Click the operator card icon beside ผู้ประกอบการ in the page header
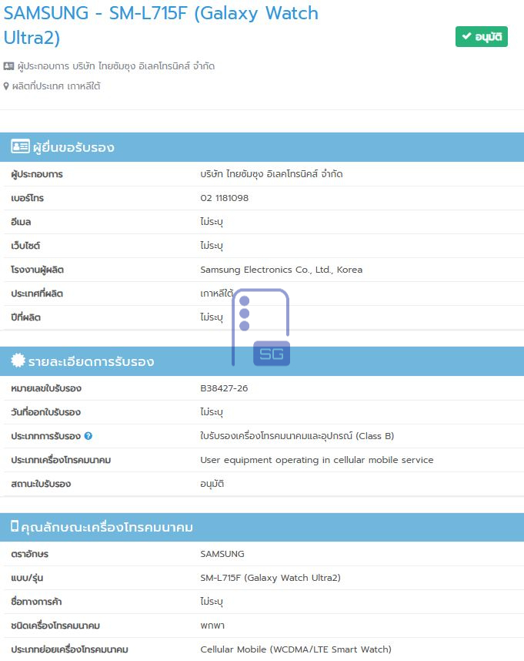 (x=8, y=66)
